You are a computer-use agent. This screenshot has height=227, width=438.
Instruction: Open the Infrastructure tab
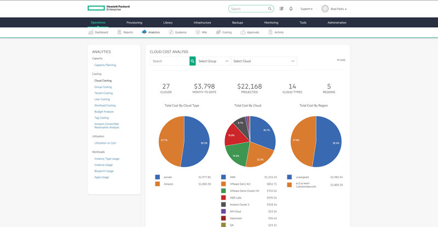(202, 22)
